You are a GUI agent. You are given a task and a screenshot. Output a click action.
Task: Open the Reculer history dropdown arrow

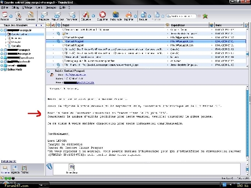[x=149, y=16]
